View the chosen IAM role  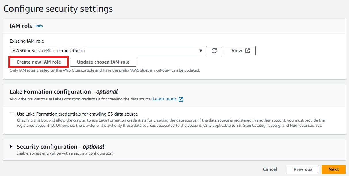pos(240,51)
